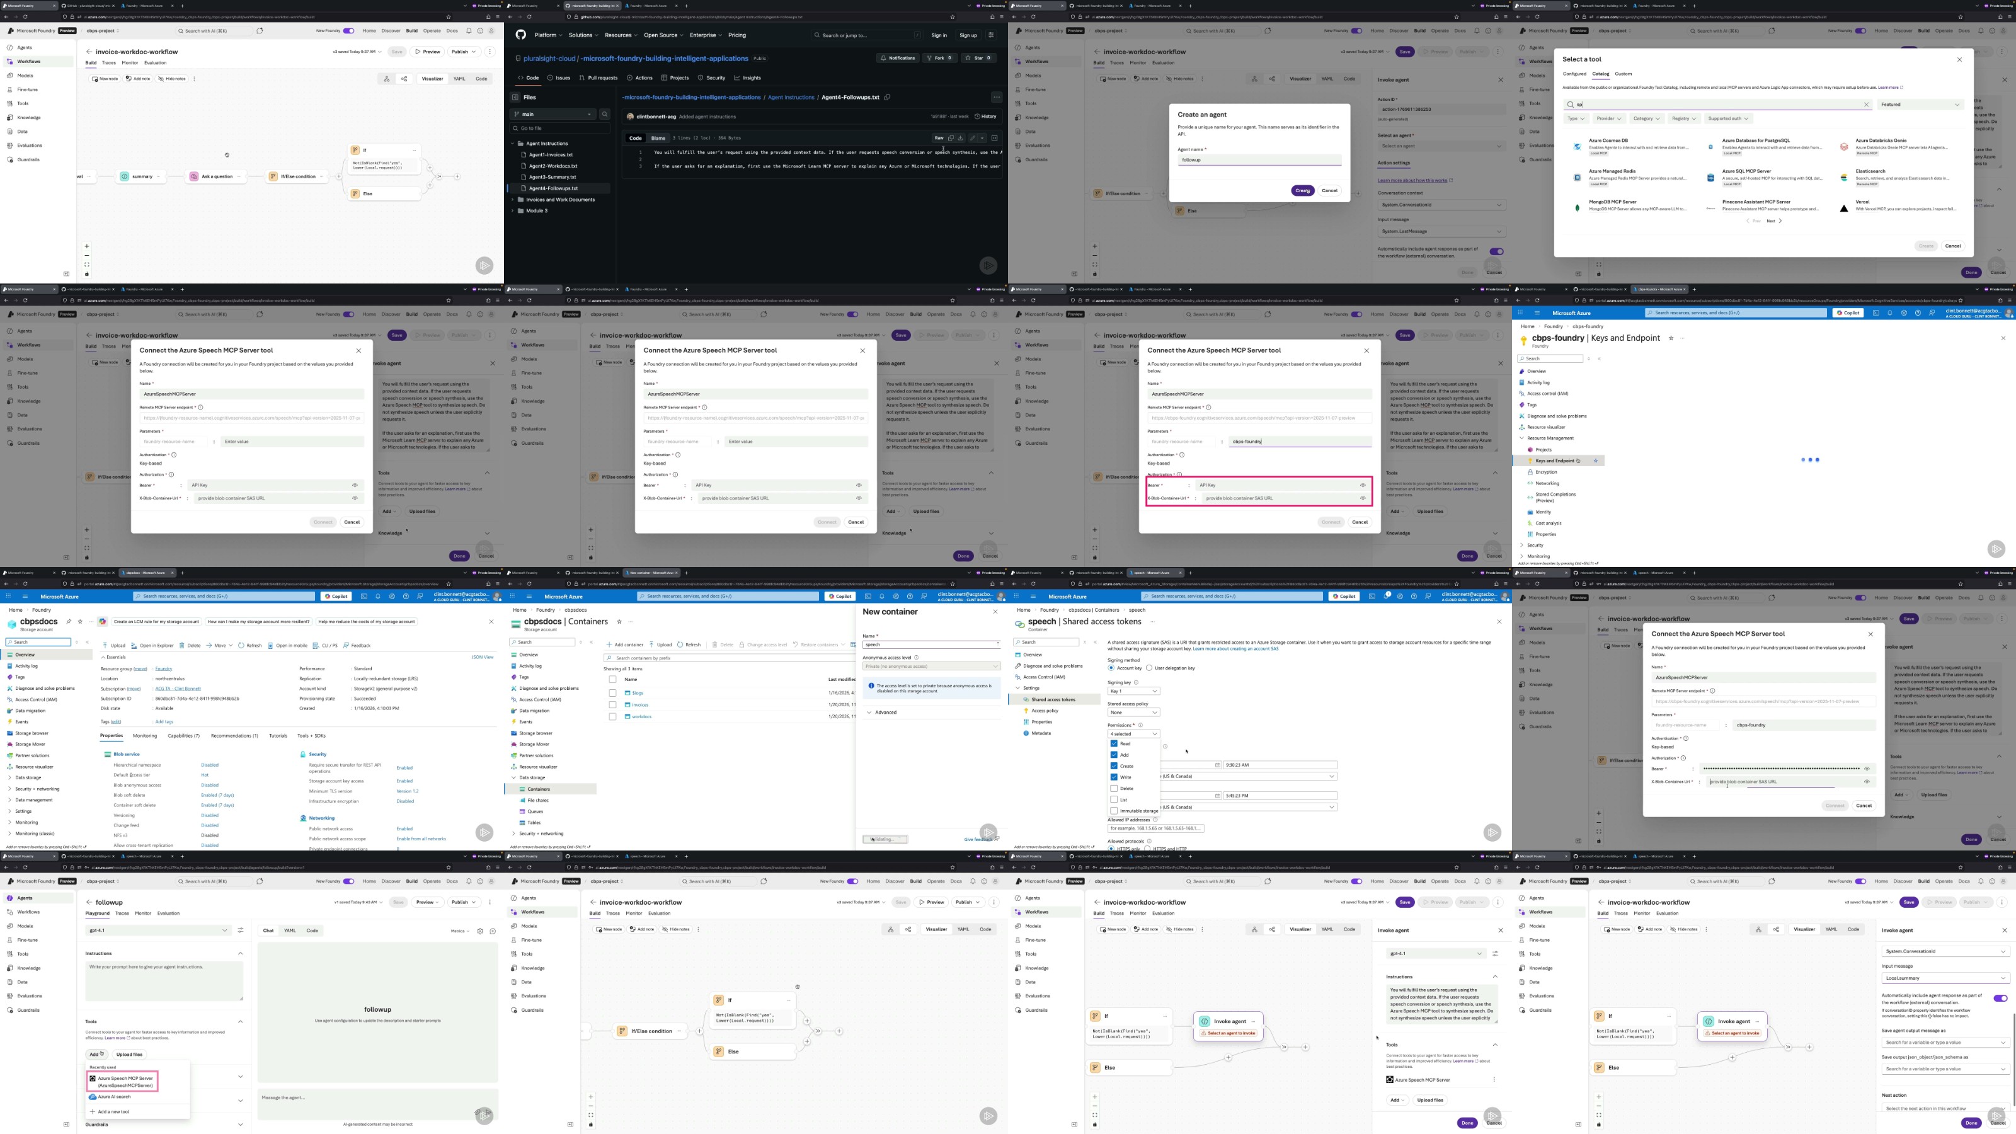This screenshot has width=2016, height=1134.
Task: Select the Vercel tool icon
Action: pos(1844,208)
